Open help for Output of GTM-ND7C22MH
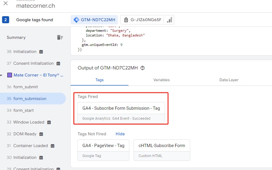 tap(142, 68)
